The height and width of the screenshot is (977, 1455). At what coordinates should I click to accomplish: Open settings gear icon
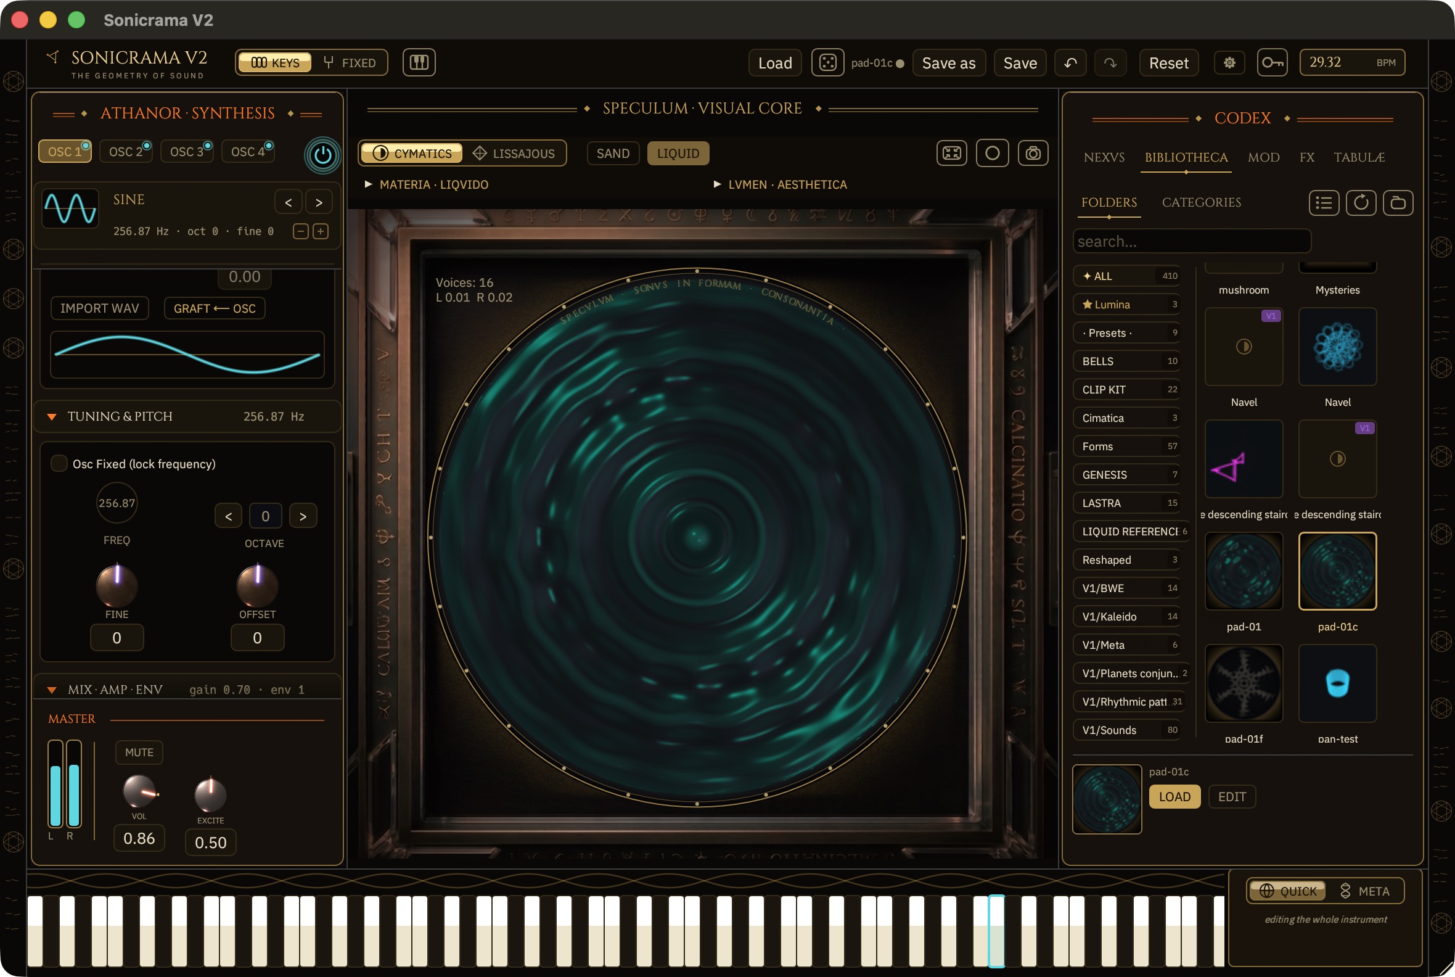[1229, 63]
